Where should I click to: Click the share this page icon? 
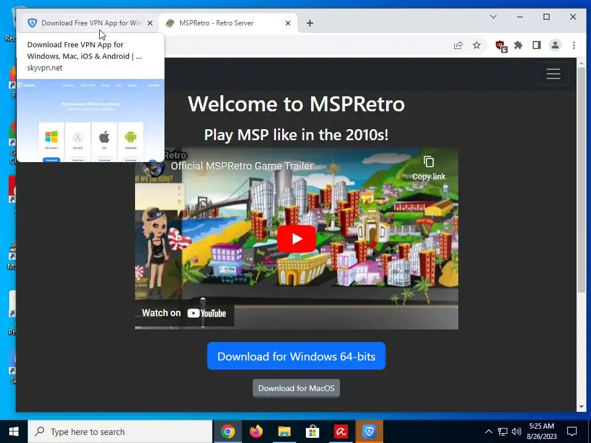pos(458,45)
